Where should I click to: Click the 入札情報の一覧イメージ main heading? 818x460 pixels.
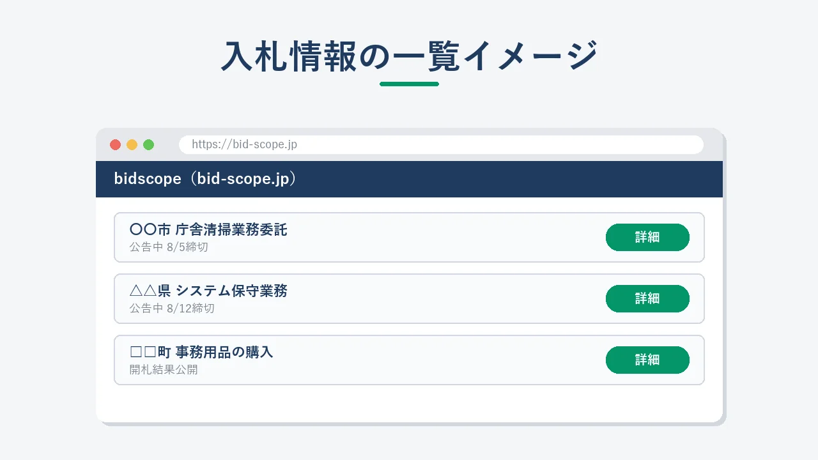(409, 56)
